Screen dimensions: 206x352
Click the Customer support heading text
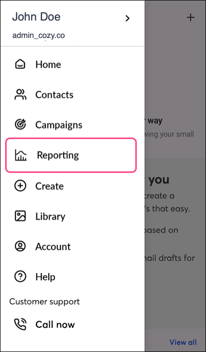pyautogui.click(x=45, y=302)
